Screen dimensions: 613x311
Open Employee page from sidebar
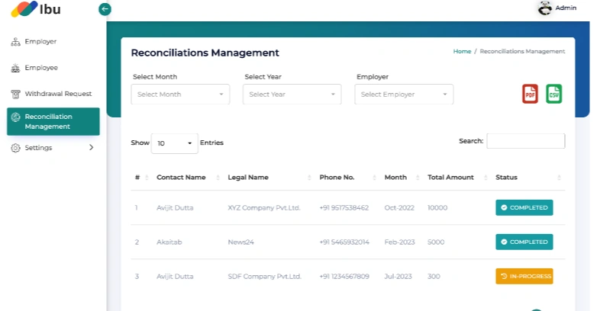click(40, 68)
